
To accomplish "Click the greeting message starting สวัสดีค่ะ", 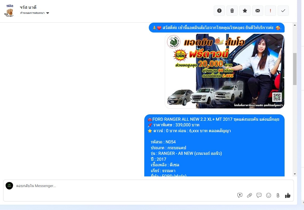I will (x=217, y=28).
